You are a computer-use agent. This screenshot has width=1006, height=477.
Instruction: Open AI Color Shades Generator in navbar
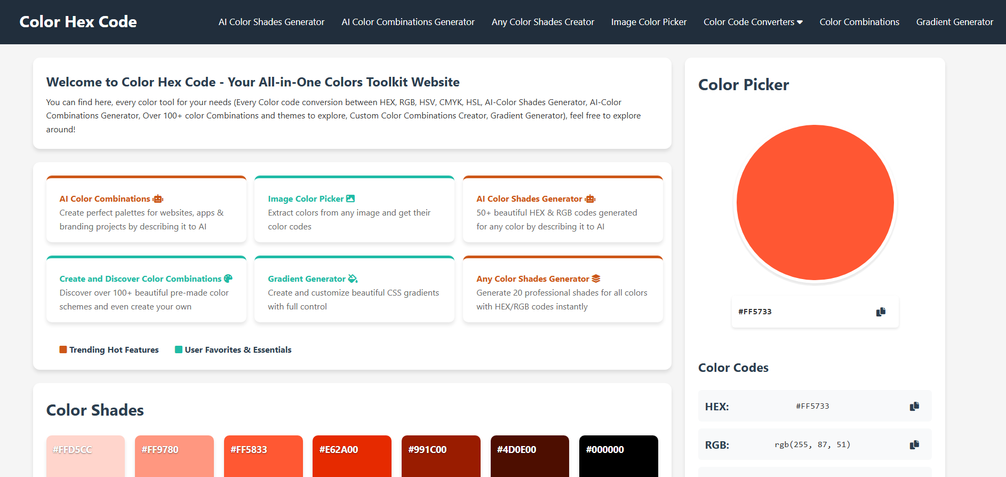tap(272, 22)
